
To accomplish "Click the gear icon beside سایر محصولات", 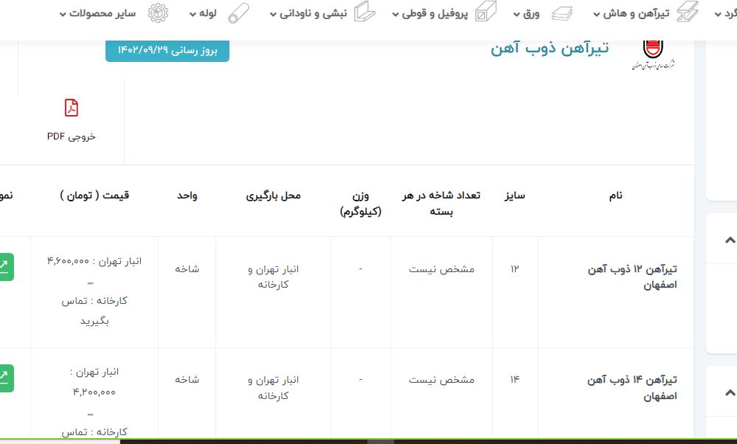I will (156, 13).
